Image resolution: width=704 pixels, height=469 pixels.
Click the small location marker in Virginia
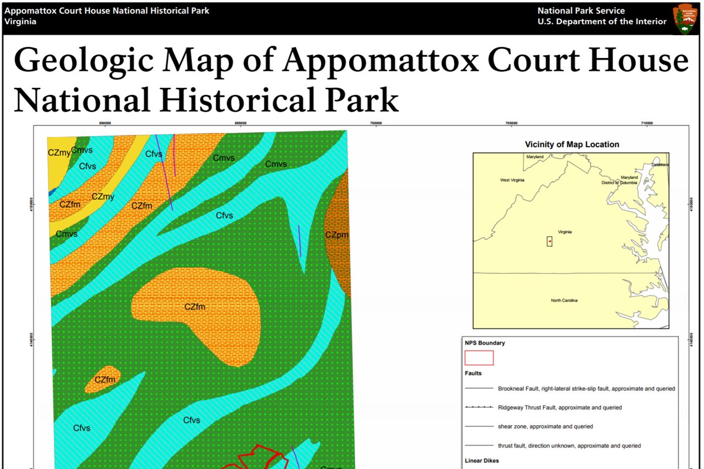click(x=550, y=241)
